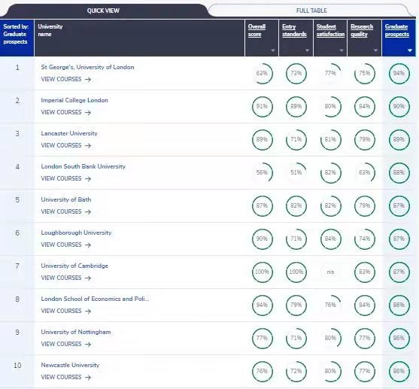View courses for University of Cambridge
419x389 pixels.
click(x=66, y=278)
